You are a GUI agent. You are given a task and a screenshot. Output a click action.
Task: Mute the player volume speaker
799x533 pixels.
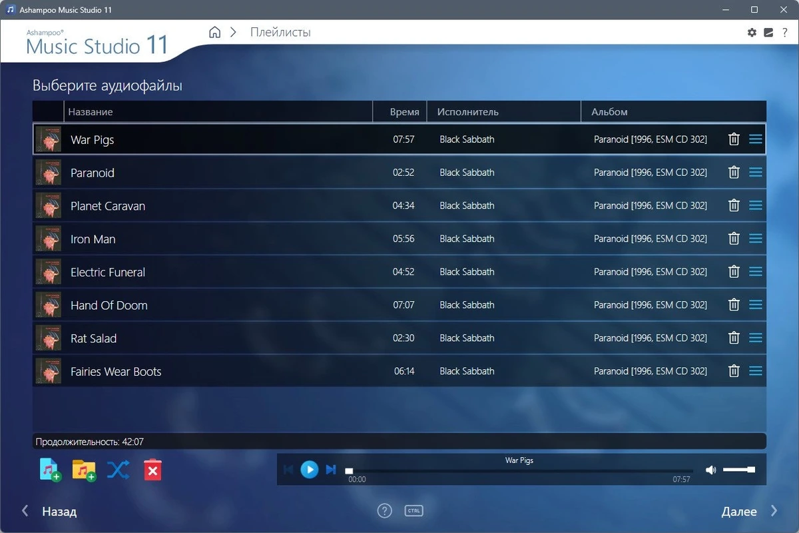pyautogui.click(x=710, y=470)
